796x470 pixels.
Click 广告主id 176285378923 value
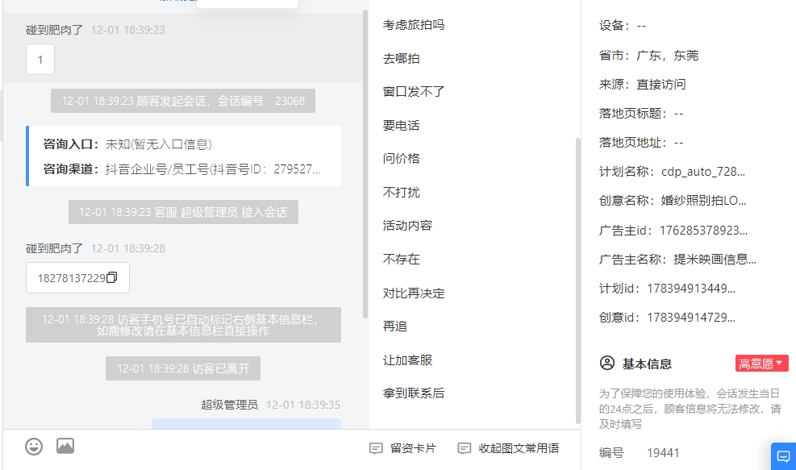point(703,231)
